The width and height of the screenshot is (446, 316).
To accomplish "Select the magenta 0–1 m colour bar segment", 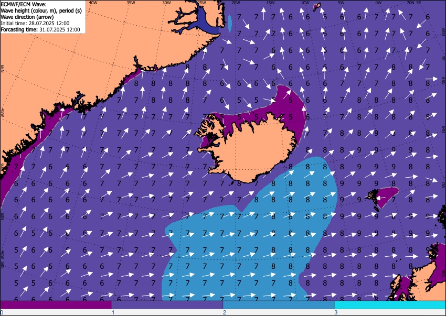I will click(x=56, y=305).
